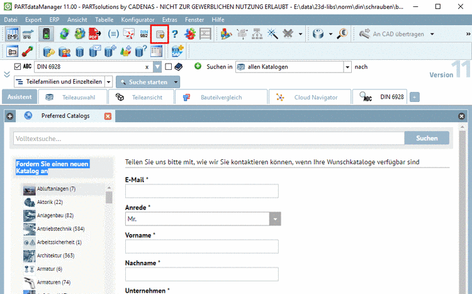Open the Export menu
The image size is (472, 294).
coord(33,20)
